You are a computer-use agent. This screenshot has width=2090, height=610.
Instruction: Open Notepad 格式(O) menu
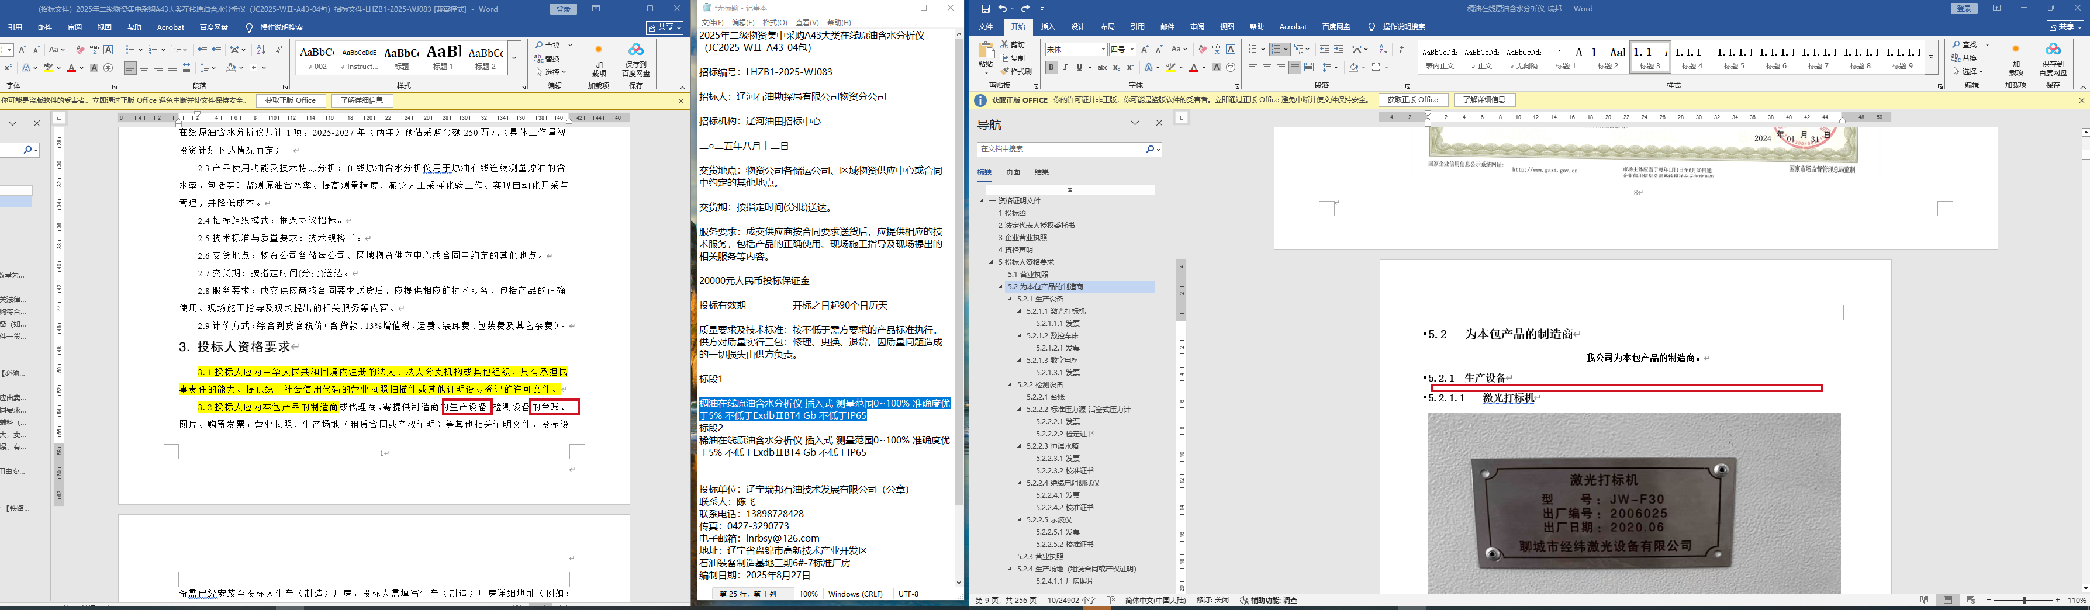[775, 23]
